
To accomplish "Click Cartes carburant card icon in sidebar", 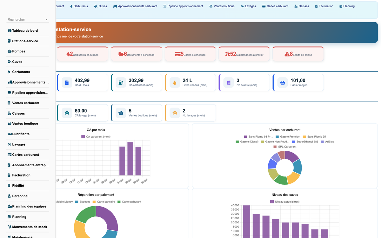I will tap(9, 155).
